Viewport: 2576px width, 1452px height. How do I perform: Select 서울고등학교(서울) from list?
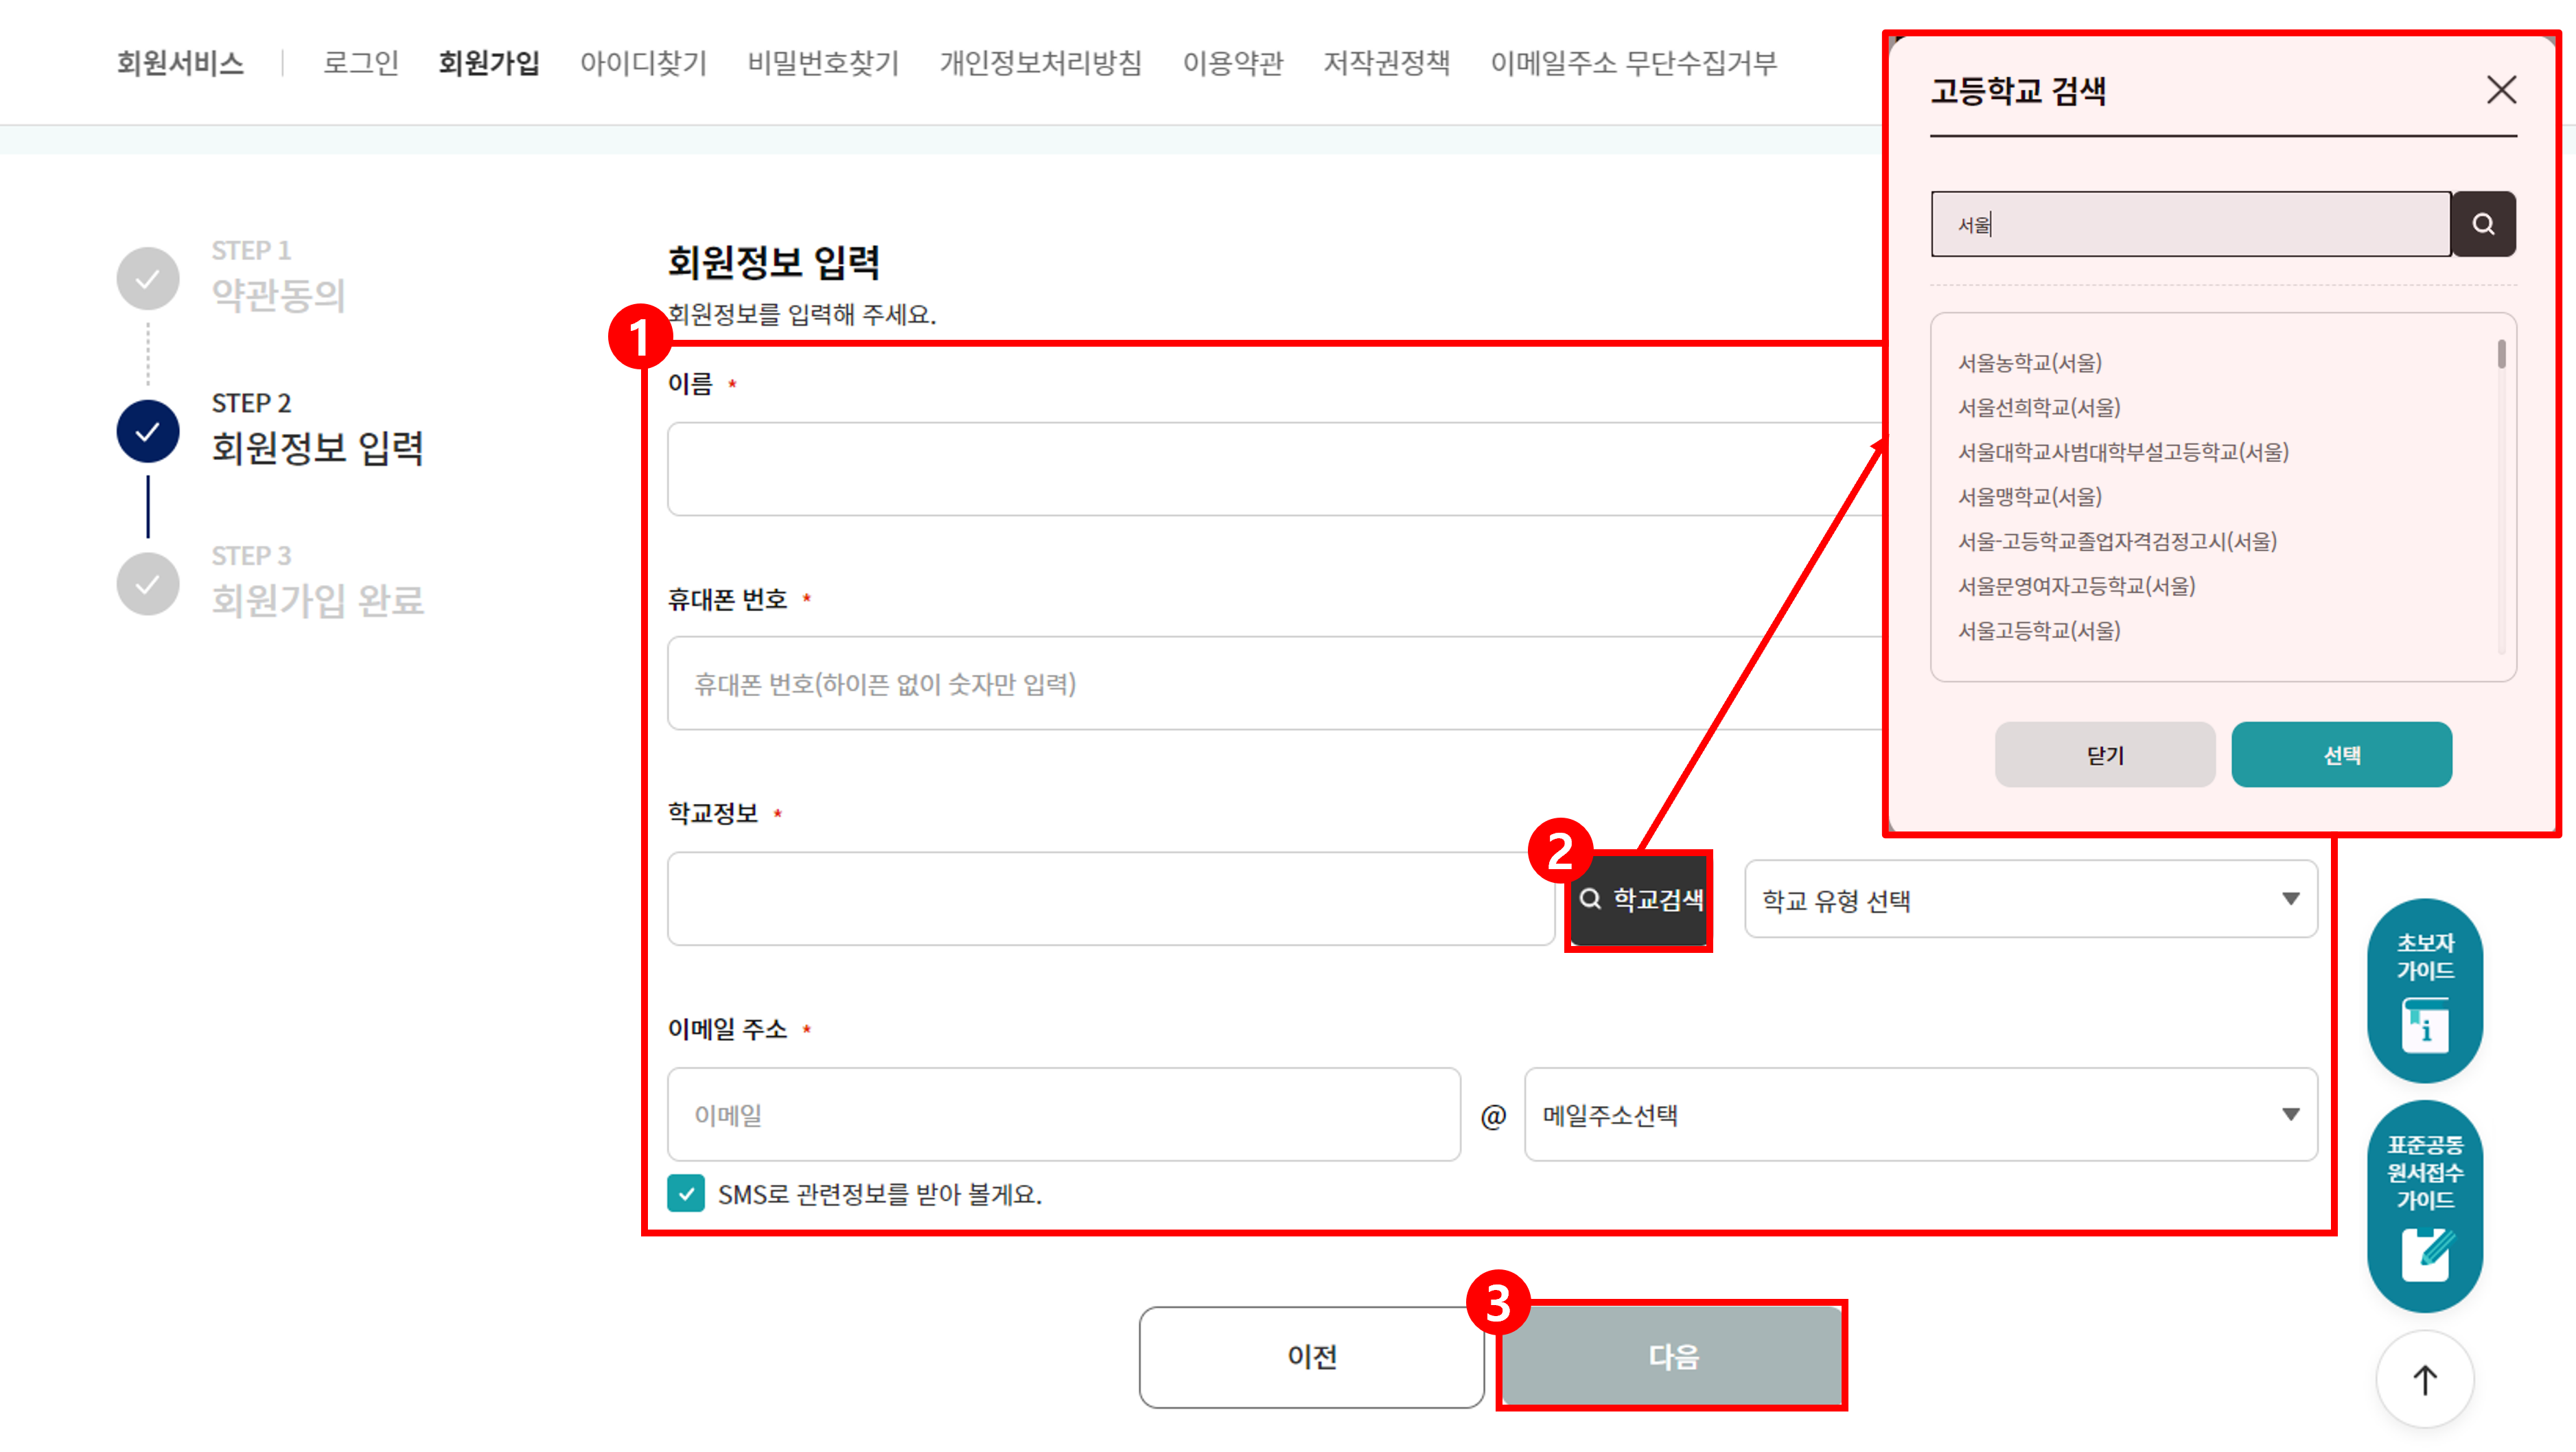pos(2039,630)
